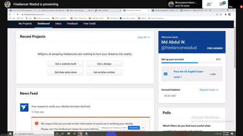The width and height of the screenshot is (243, 136).
Task: Open Chrome extensions puzzle icon
Action: coord(226,14)
